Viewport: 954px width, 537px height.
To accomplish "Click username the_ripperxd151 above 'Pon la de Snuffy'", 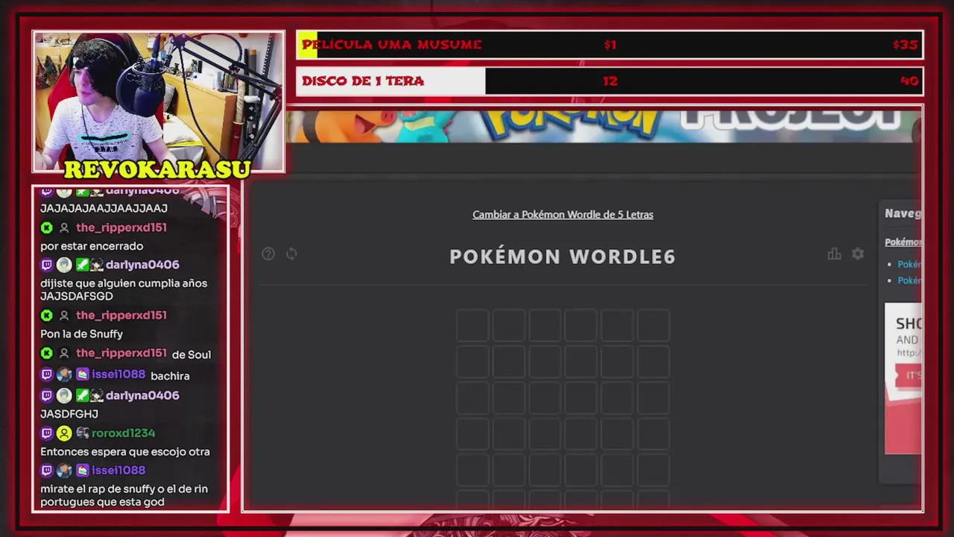I will coord(121,315).
